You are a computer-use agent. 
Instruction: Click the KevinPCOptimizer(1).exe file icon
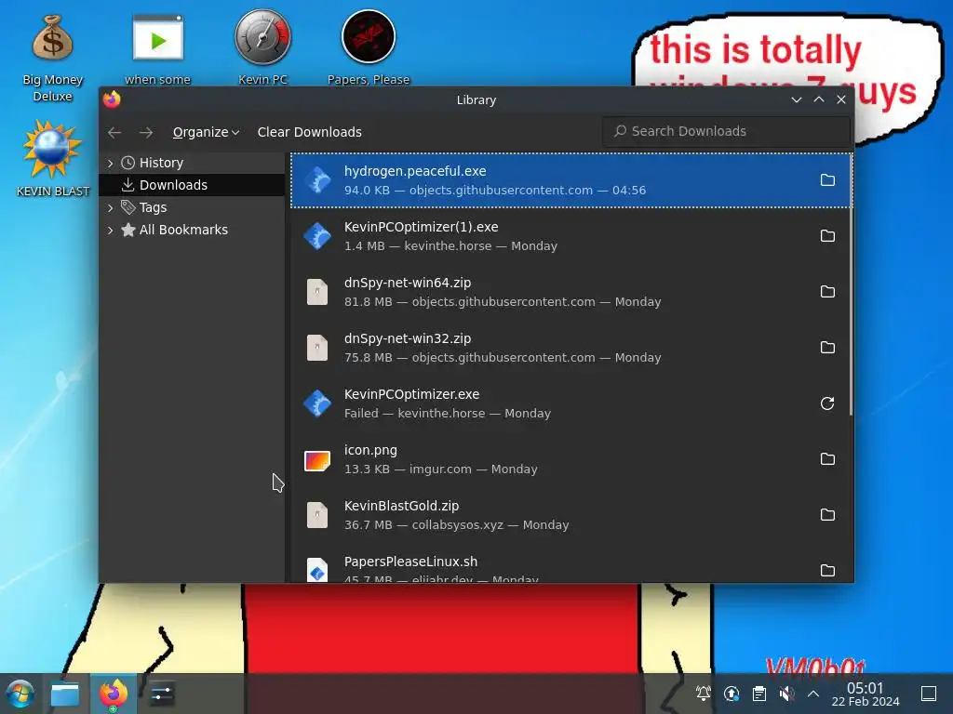[x=317, y=236]
